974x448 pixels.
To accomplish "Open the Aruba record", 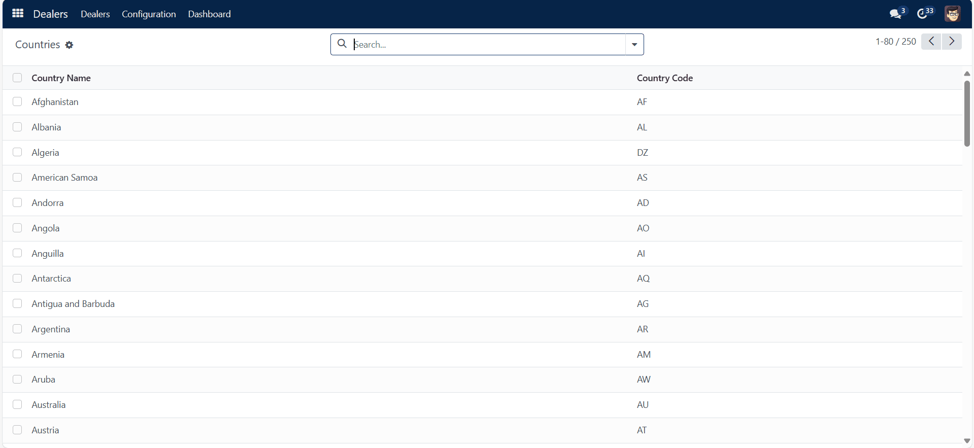I will (x=44, y=380).
